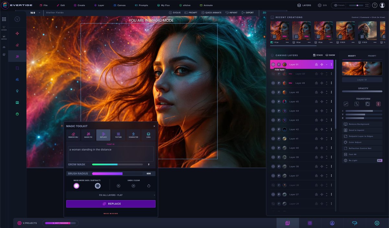Adjust the Brush Radius slider

tap(118, 174)
